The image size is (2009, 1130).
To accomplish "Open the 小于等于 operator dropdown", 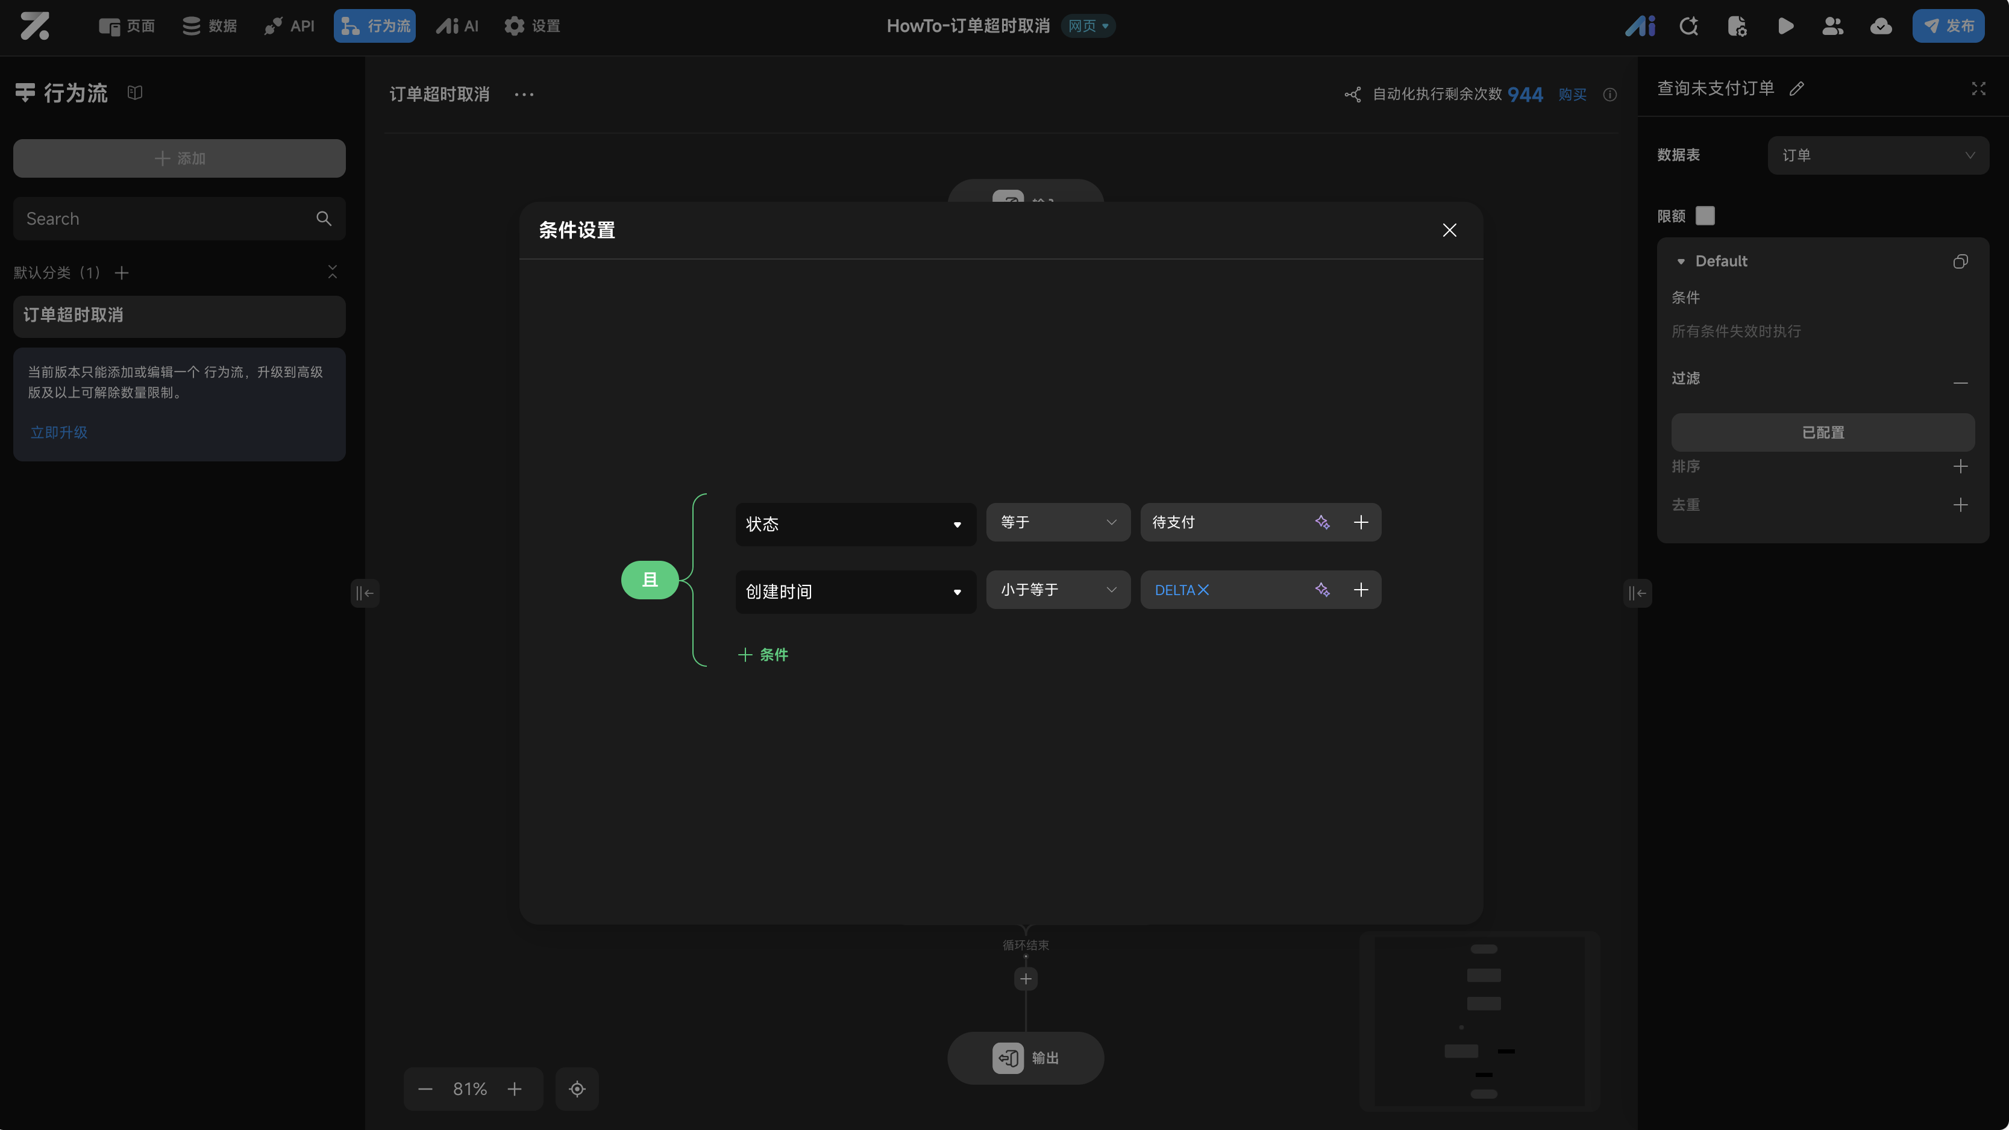I will pyautogui.click(x=1058, y=590).
